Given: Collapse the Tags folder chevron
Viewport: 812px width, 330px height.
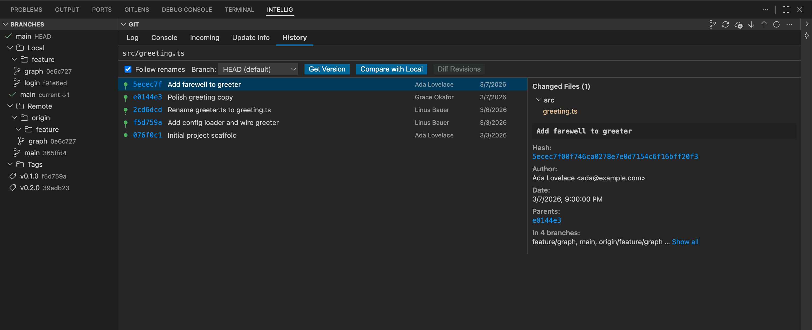Looking at the screenshot, I should point(10,164).
